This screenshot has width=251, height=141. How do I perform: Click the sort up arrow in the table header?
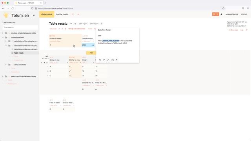(x=42, y=63)
